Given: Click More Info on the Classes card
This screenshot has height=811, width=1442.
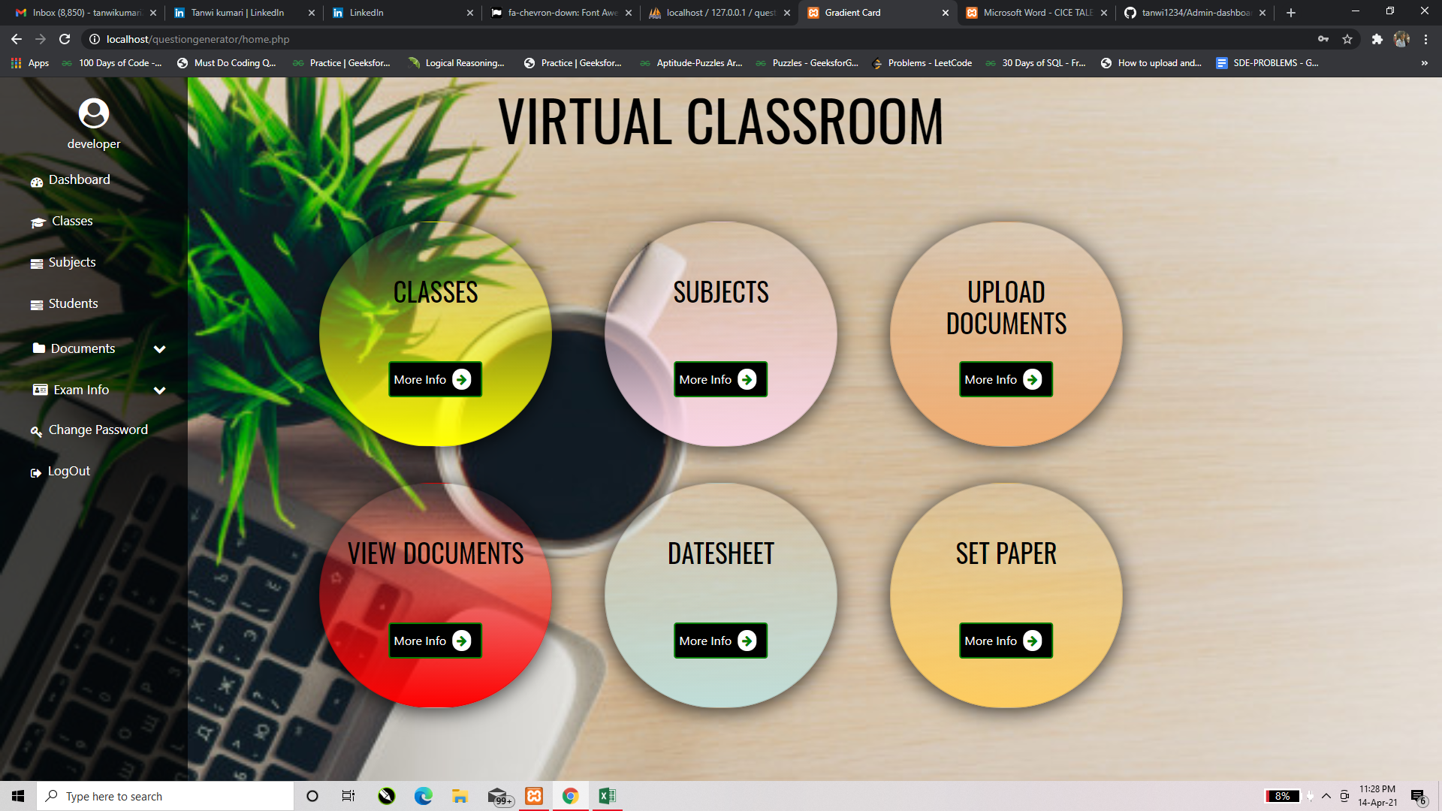Looking at the screenshot, I should click(435, 379).
